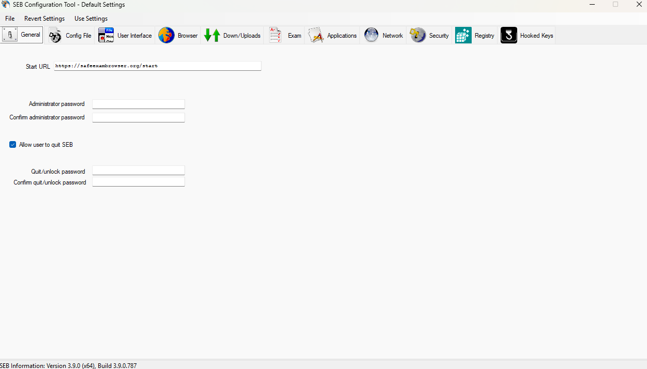Click the Start URL label

(38, 67)
